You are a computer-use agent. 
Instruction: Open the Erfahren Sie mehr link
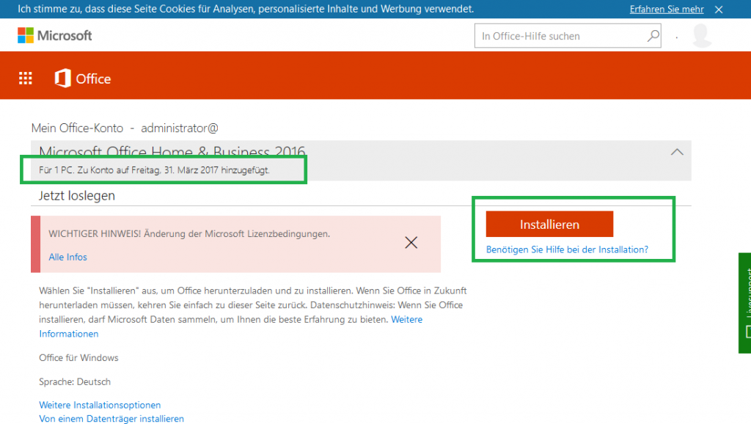tap(666, 9)
